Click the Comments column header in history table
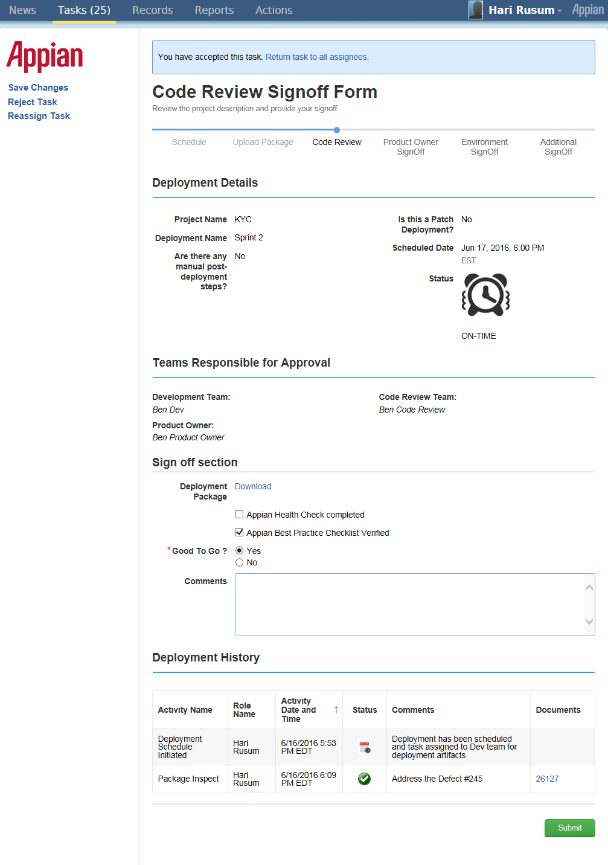Viewport: 608px width, 865px height. click(x=413, y=710)
